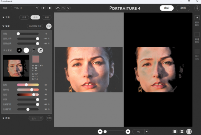The width and height of the screenshot is (201, 135).
Task: Select the 增强 smoothing level tab
Action: tap(46, 17)
